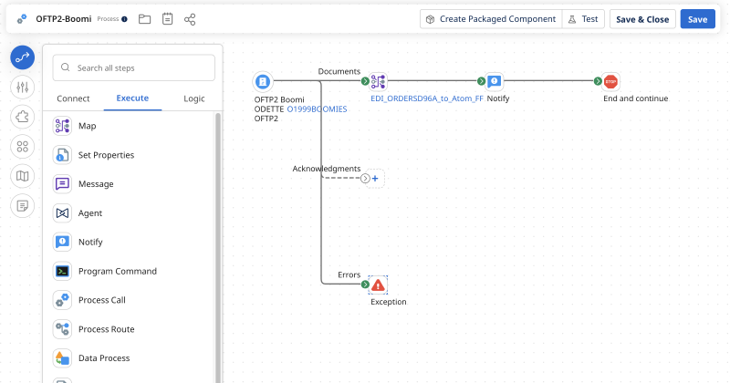Select the Program Command step icon
The width and height of the screenshot is (730, 383).
[x=62, y=272]
